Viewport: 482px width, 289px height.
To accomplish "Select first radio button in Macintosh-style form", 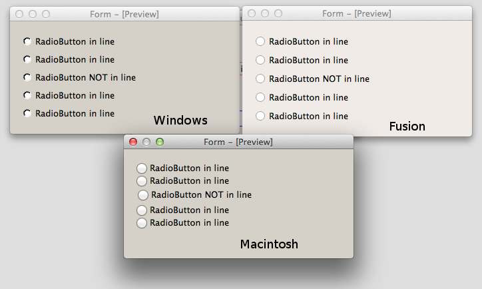I will [142, 168].
